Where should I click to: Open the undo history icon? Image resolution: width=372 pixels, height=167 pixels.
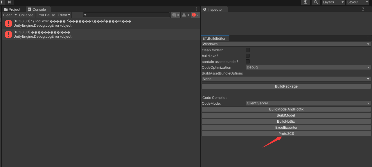(305, 2)
